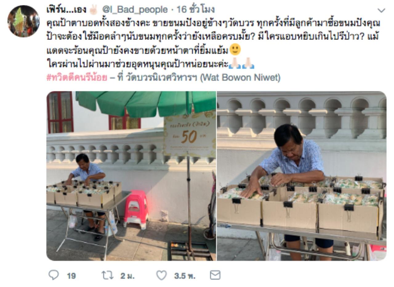The width and height of the screenshot is (394, 287).
Task: Open the #ทวิตดีคนรีน้อย hashtag
Action: pos(77,78)
